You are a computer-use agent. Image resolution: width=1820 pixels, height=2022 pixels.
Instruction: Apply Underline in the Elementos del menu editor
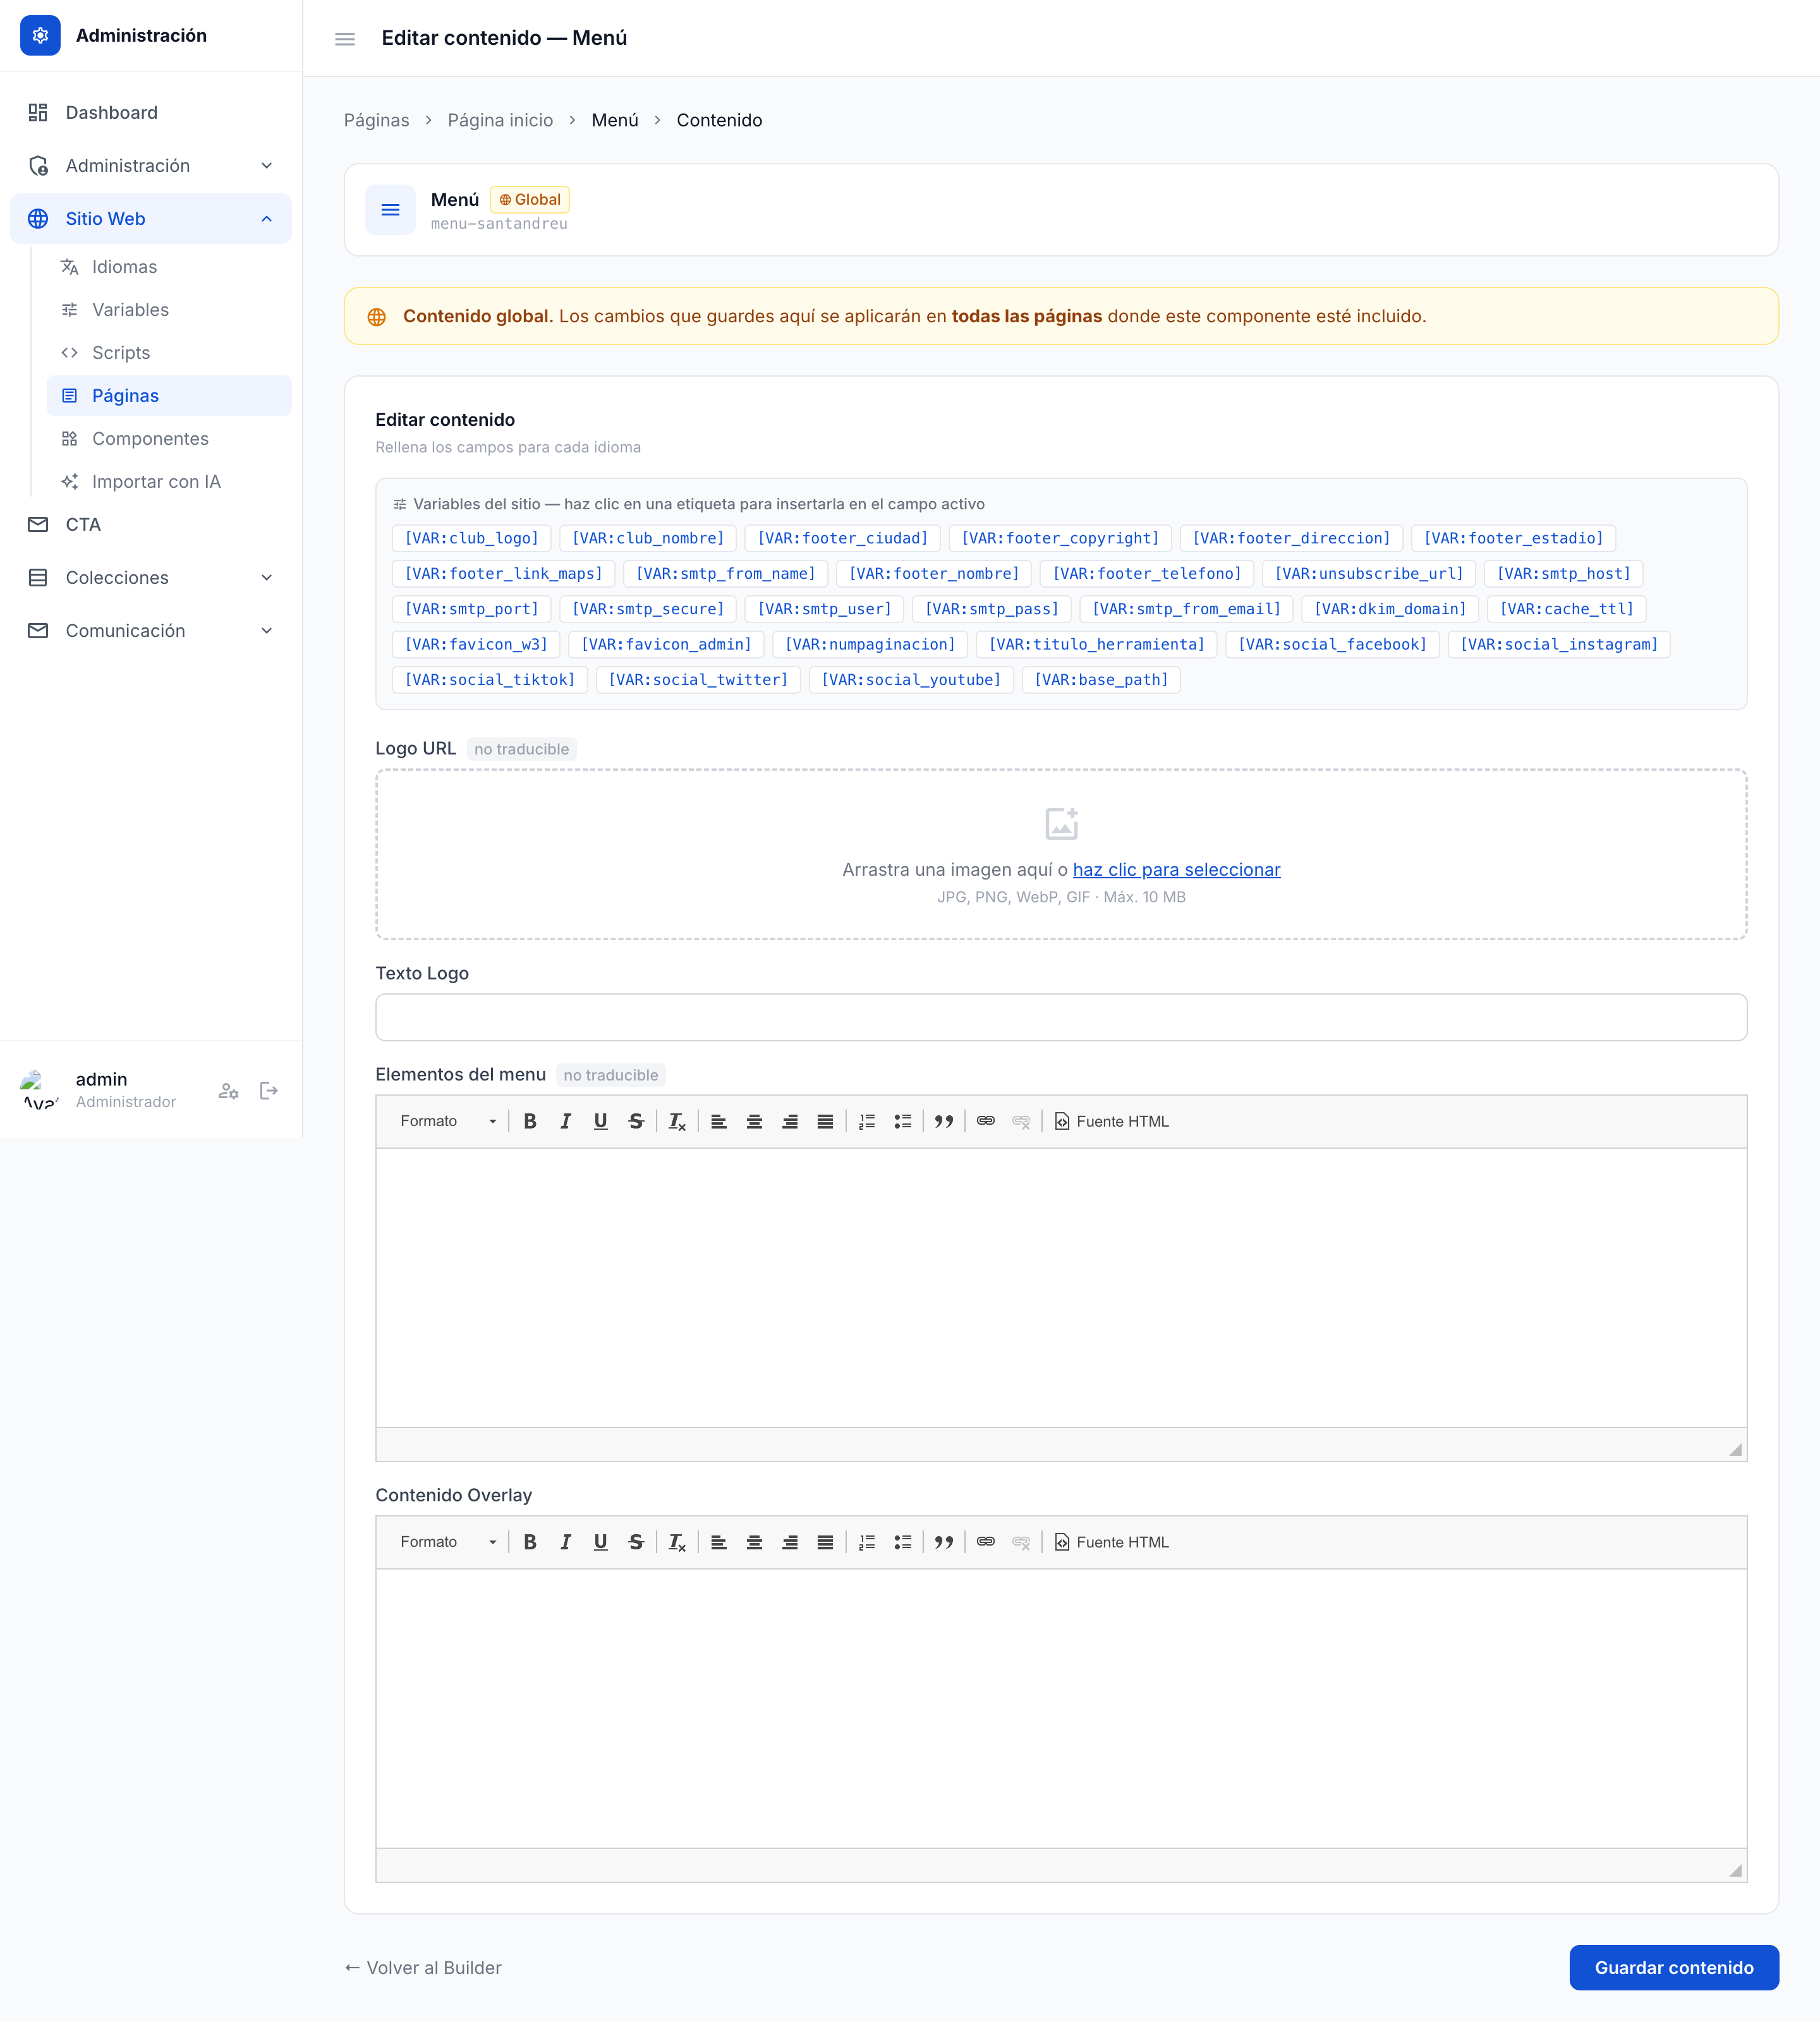(600, 1121)
